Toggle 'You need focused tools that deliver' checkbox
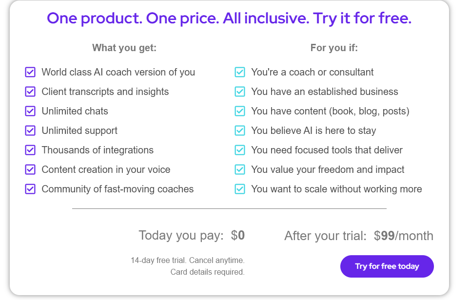 [240, 150]
